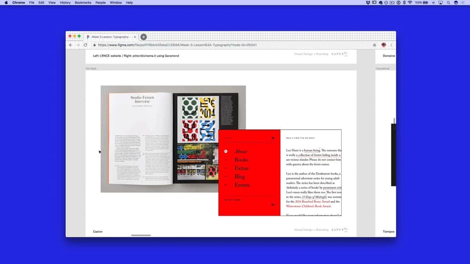Image resolution: width=470 pixels, height=264 pixels.
Task: Close the Week 3 Lesson Typography tab
Action: 135,37
